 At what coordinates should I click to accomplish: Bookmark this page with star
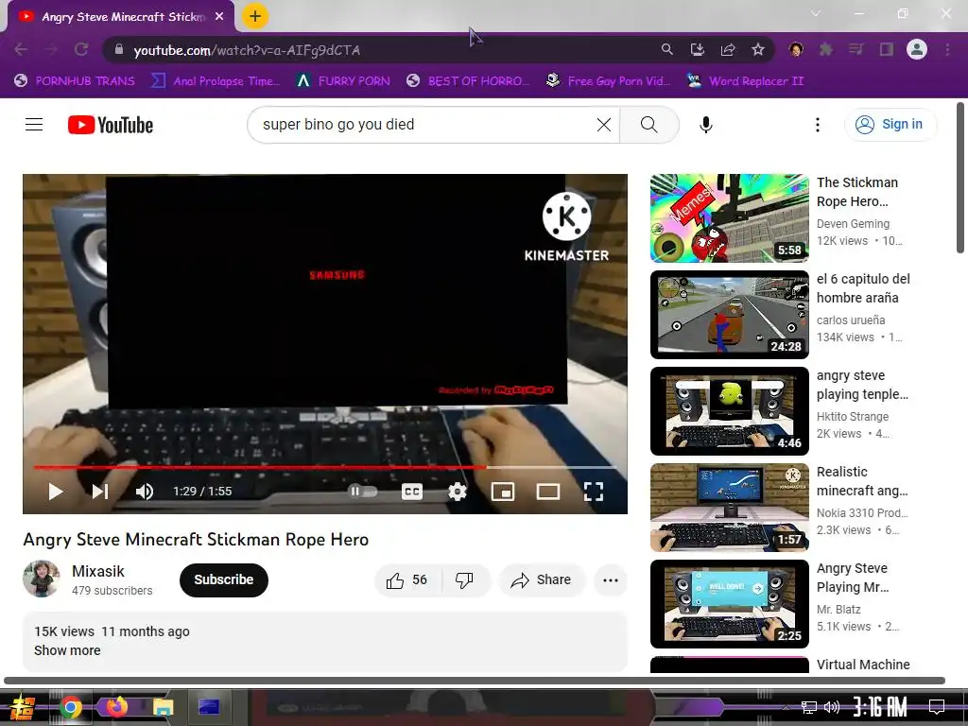tap(758, 49)
